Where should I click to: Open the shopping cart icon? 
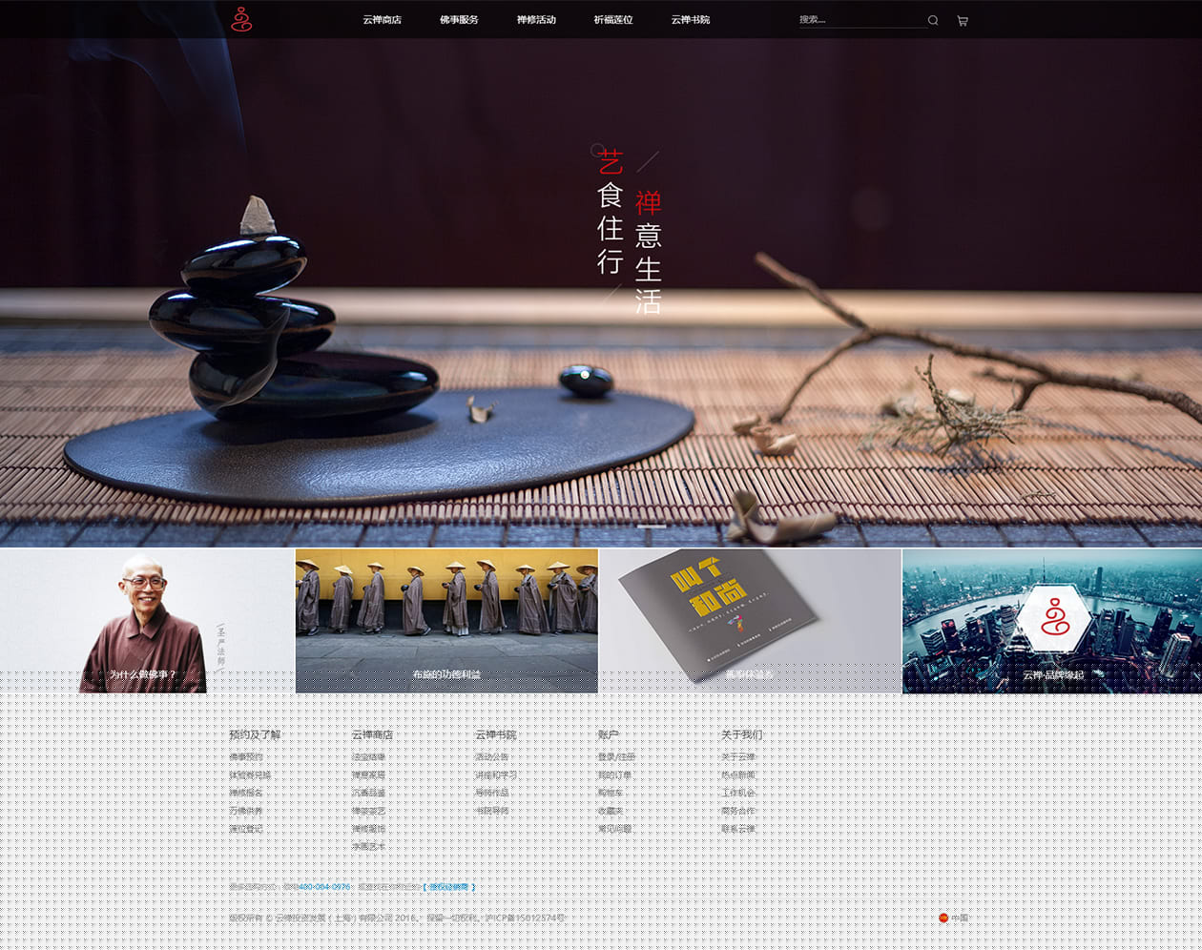[962, 20]
